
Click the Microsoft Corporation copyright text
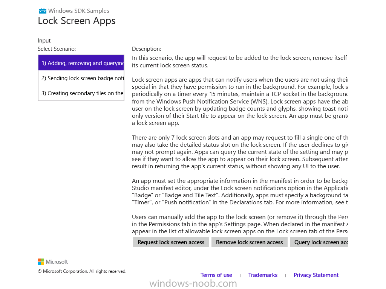82,271
